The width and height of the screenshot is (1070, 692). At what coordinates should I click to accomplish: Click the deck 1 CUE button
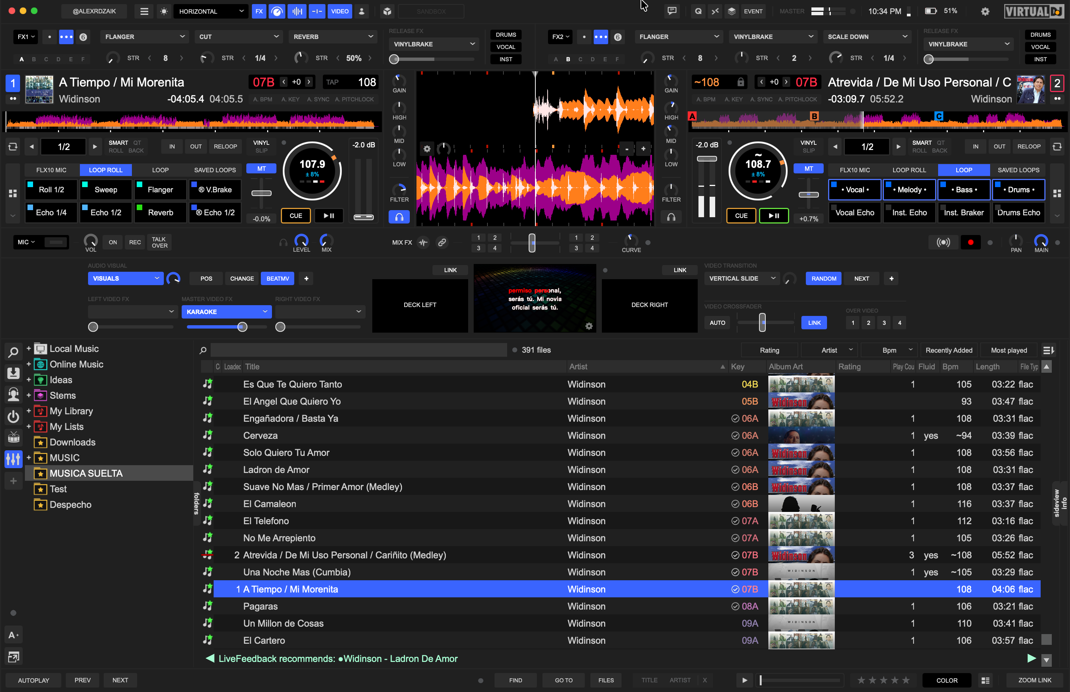[296, 216]
